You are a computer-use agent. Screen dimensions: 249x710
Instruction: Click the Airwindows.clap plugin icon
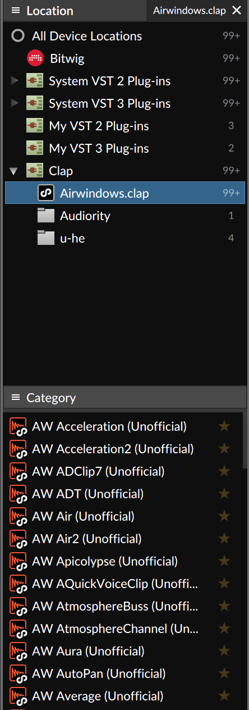tap(46, 193)
